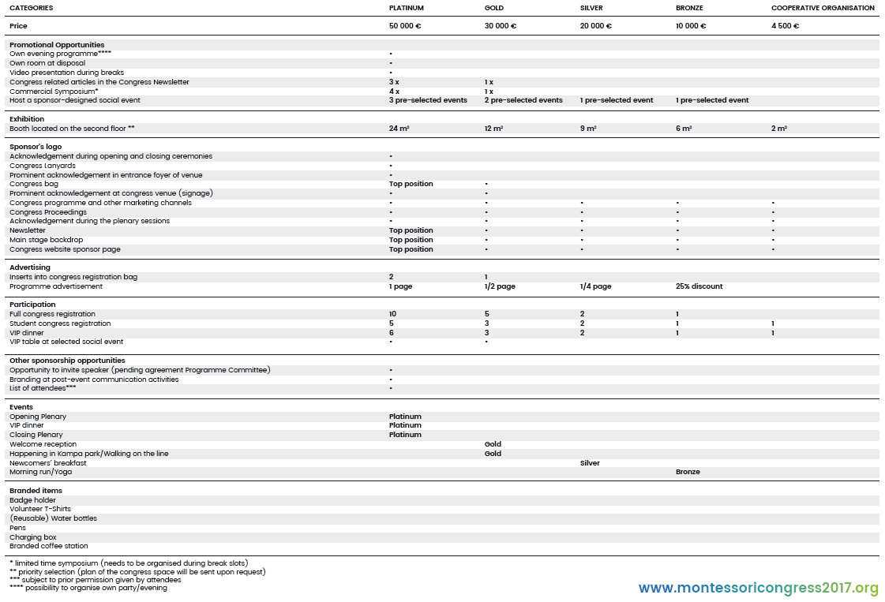Screen dimensions: 885x602
Task: Click the Own room at disposal row
Action: (x=47, y=63)
